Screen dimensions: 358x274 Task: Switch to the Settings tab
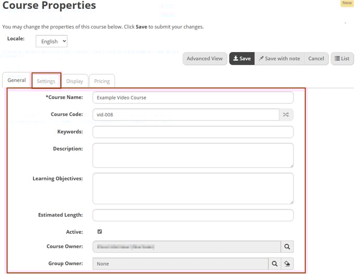click(x=46, y=81)
